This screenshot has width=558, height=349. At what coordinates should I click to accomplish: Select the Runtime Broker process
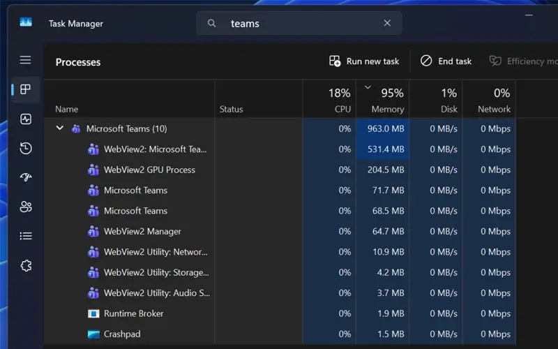click(280, 313)
